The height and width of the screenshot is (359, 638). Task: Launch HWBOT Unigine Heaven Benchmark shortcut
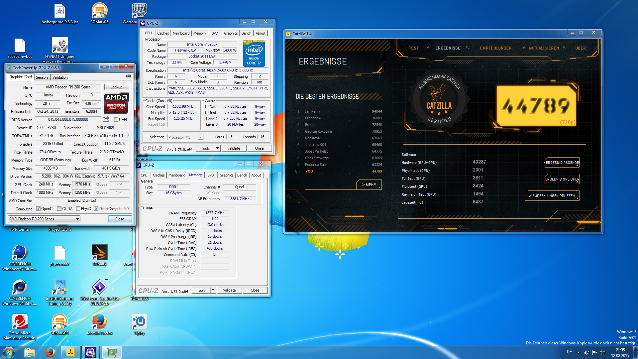click(60, 50)
